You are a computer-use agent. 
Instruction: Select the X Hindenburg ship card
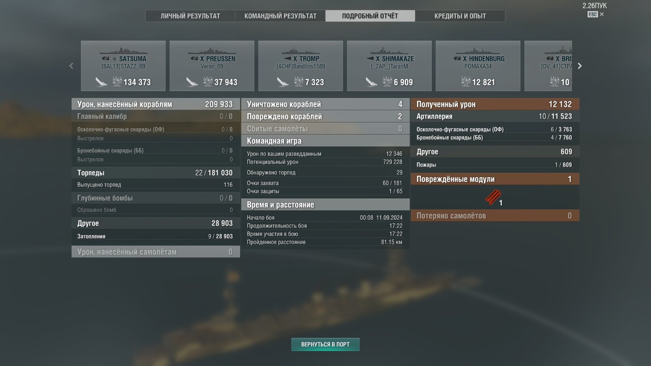[478, 66]
